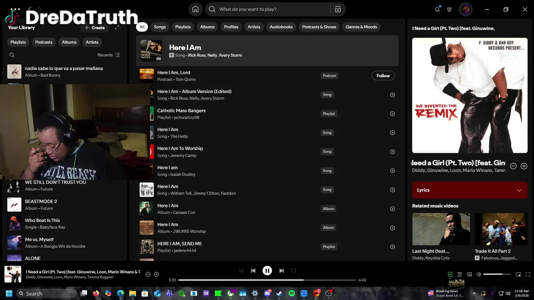The height and width of the screenshot is (300, 534).
Task: Open Avery Storm artist link in top result
Action: click(x=230, y=55)
